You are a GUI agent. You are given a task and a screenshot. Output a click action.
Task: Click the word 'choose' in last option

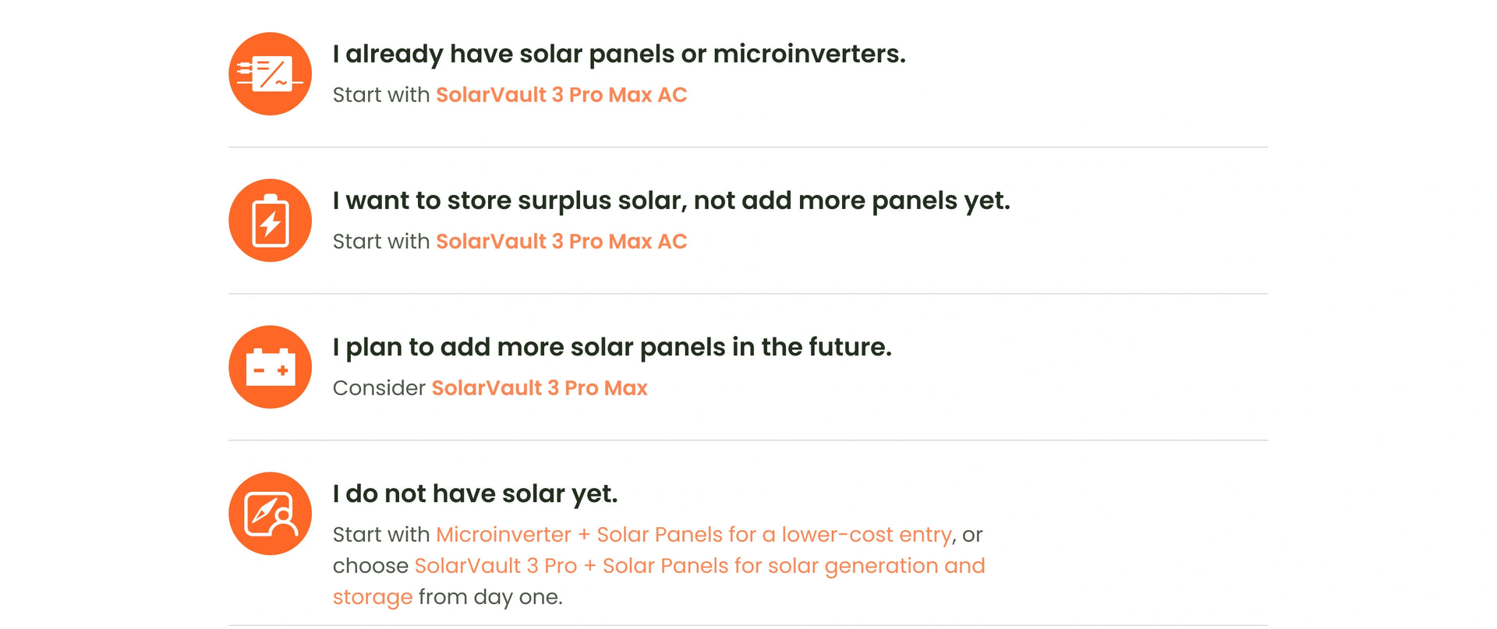click(x=370, y=566)
